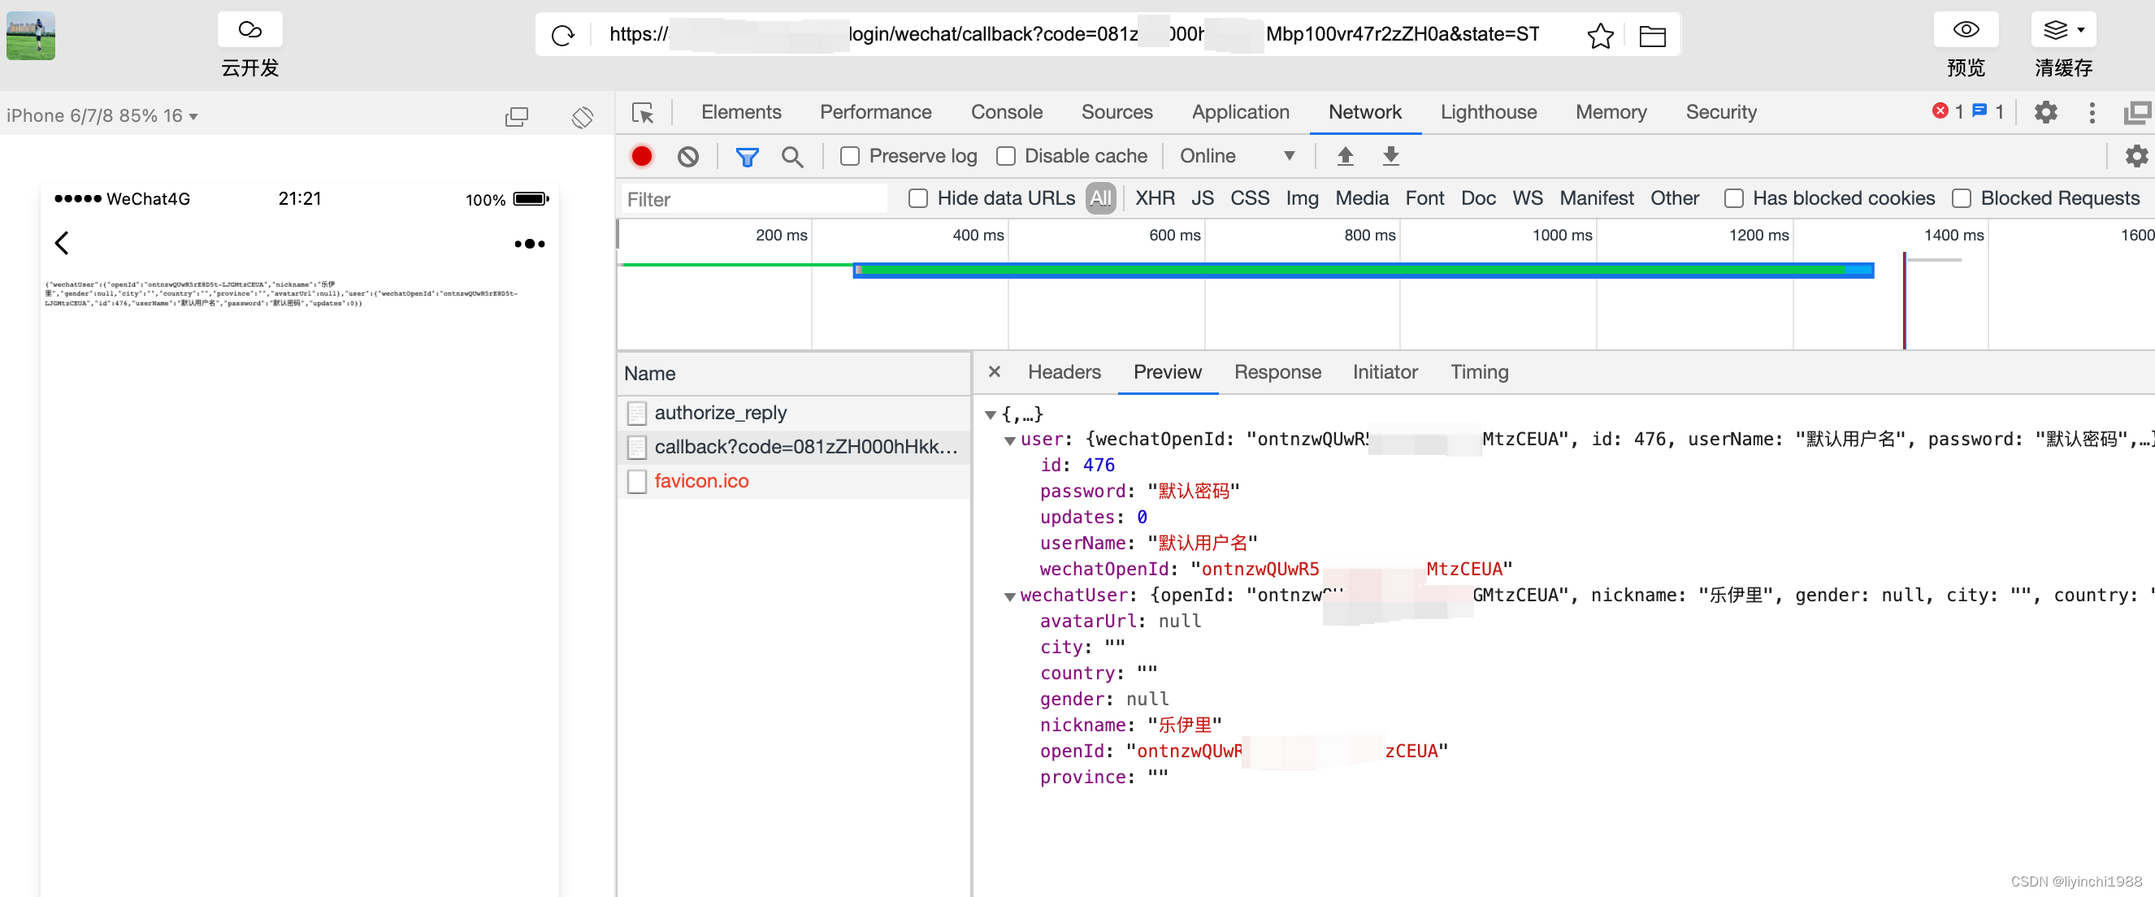Open the iPhone 6/7/8 device dropdown

102,116
